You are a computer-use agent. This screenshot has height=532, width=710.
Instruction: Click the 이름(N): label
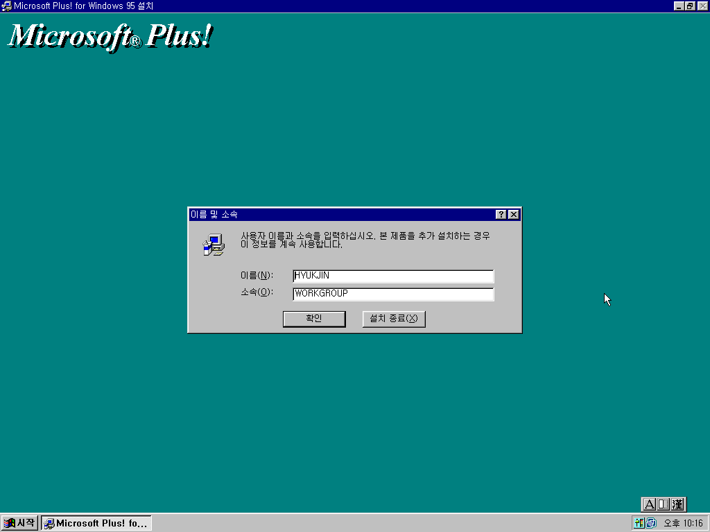point(257,276)
